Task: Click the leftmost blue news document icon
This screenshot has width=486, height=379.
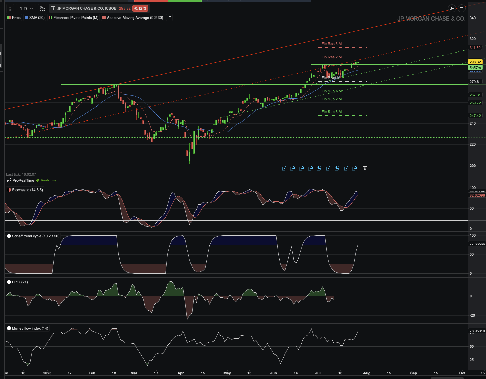Action: [x=284, y=168]
